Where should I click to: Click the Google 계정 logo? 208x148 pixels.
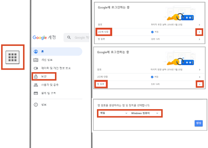pyautogui.click(x=44, y=37)
